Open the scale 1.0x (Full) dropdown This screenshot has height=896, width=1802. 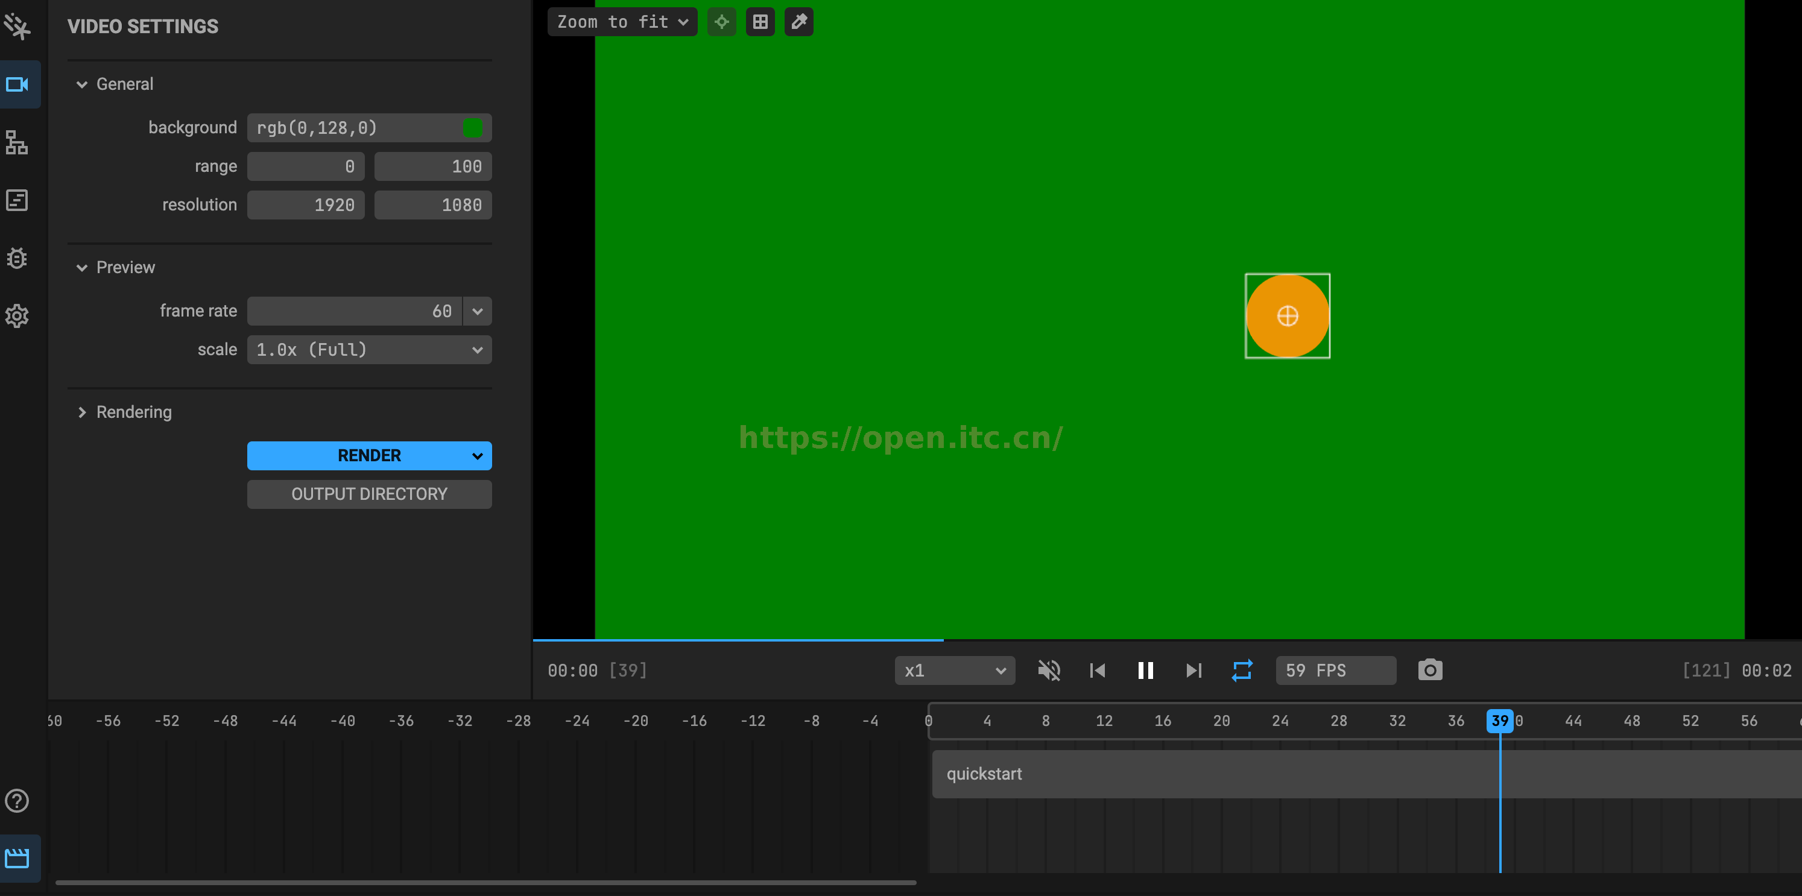click(369, 350)
